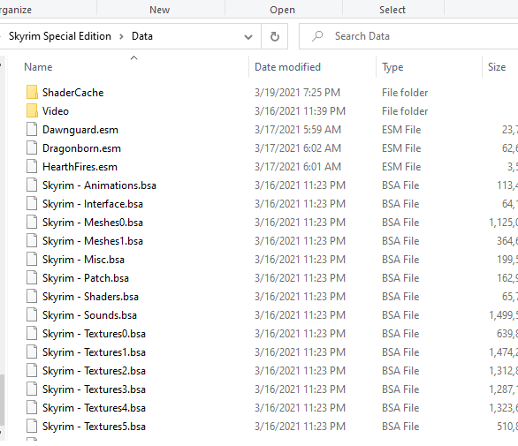Click the Skyrim - Shaders.bsa file icon
Image resolution: width=518 pixels, height=446 pixels.
point(32,297)
